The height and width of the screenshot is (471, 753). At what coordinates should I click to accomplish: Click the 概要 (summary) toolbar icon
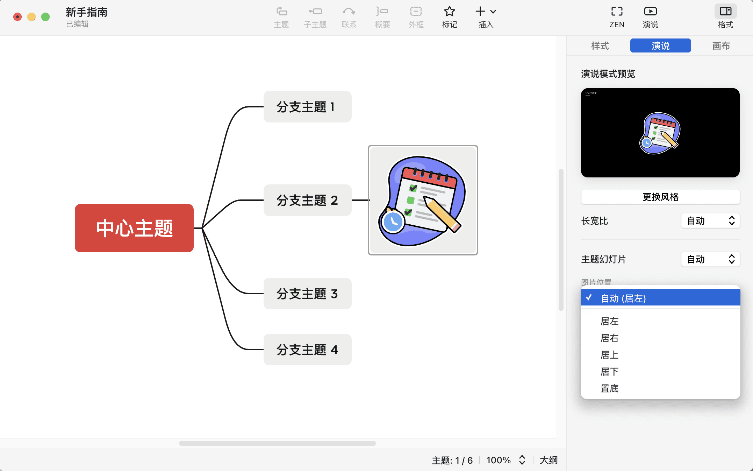click(x=382, y=12)
